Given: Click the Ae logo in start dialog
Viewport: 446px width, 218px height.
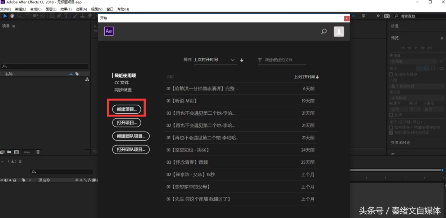Looking at the screenshot, I should [x=109, y=31].
